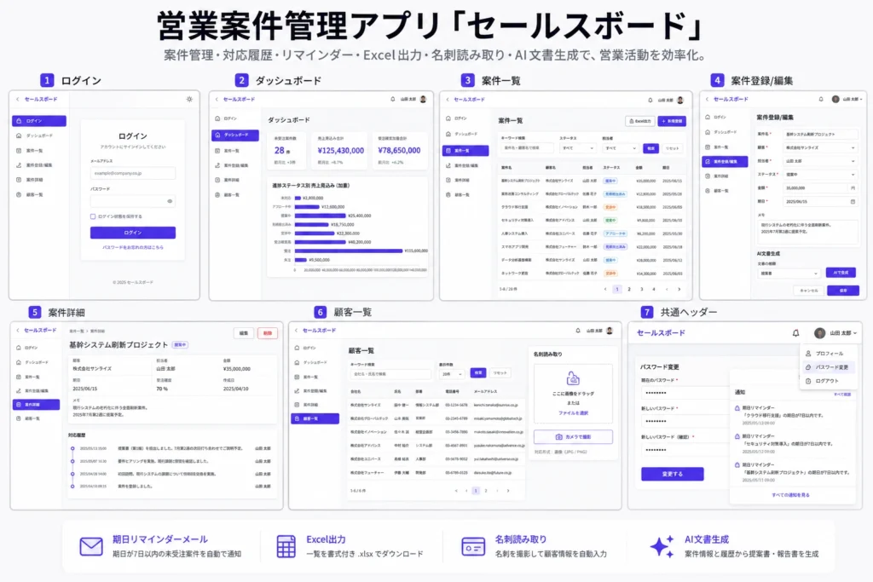This screenshot has width=873, height=582.
Task: Select パスワード変更 in the user dropdown menu
Action: click(829, 367)
